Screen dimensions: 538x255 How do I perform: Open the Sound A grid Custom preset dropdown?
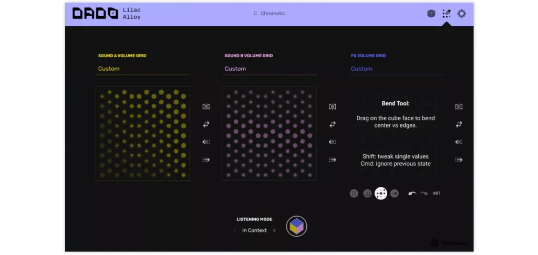[143, 69]
